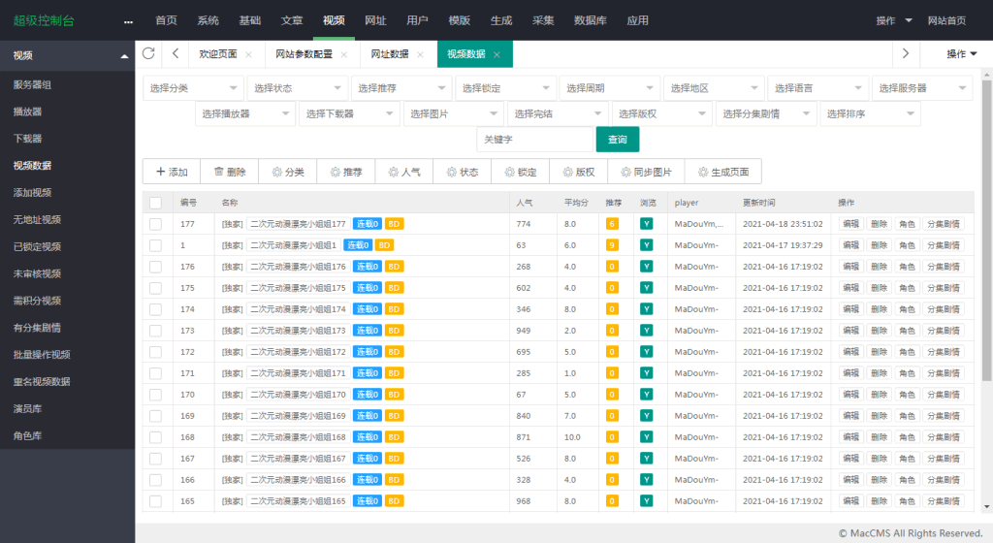Collapse the 视频 sidebar section
Screen dimensions: 993x543
coord(67,56)
